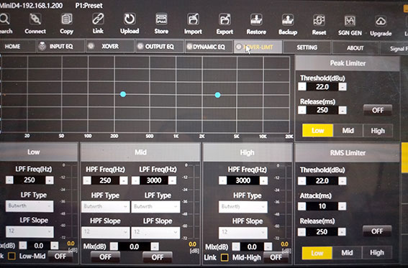Click the Low-Mid crossover point on graph
The image size is (408, 268).
pos(123,94)
